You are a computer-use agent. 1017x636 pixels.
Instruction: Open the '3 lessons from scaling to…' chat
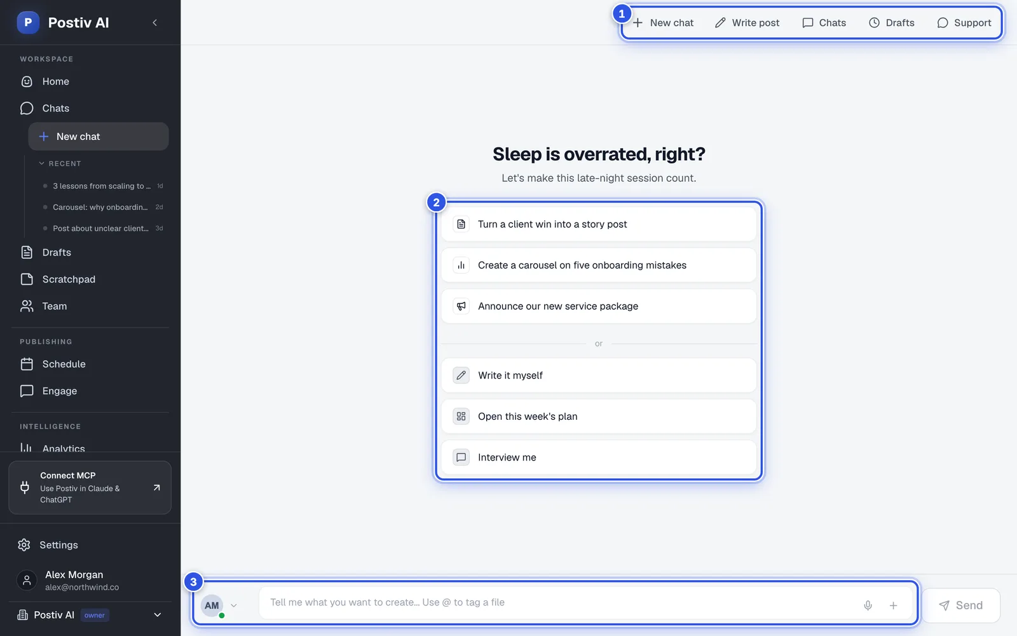pyautogui.click(x=102, y=186)
